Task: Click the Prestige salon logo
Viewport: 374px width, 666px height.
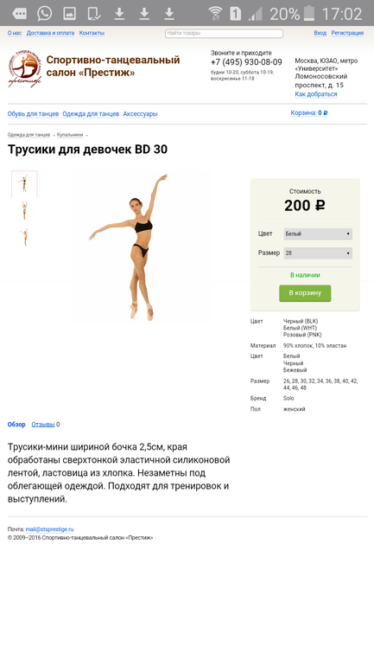Action: click(24, 69)
